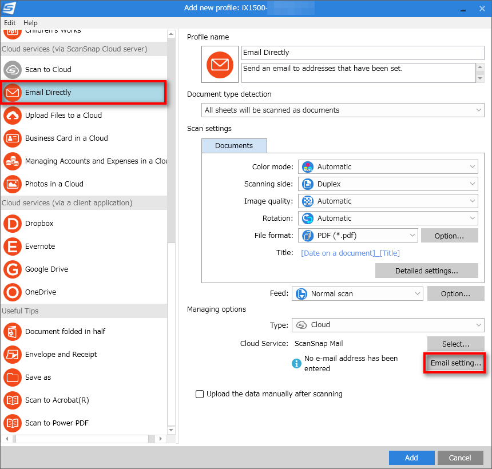Open the Managing options Type dropdown arrow
The image size is (492, 469).
point(478,325)
